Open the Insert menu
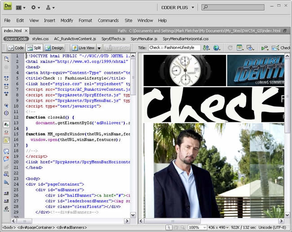This screenshot has width=292, height=232. point(49,21)
